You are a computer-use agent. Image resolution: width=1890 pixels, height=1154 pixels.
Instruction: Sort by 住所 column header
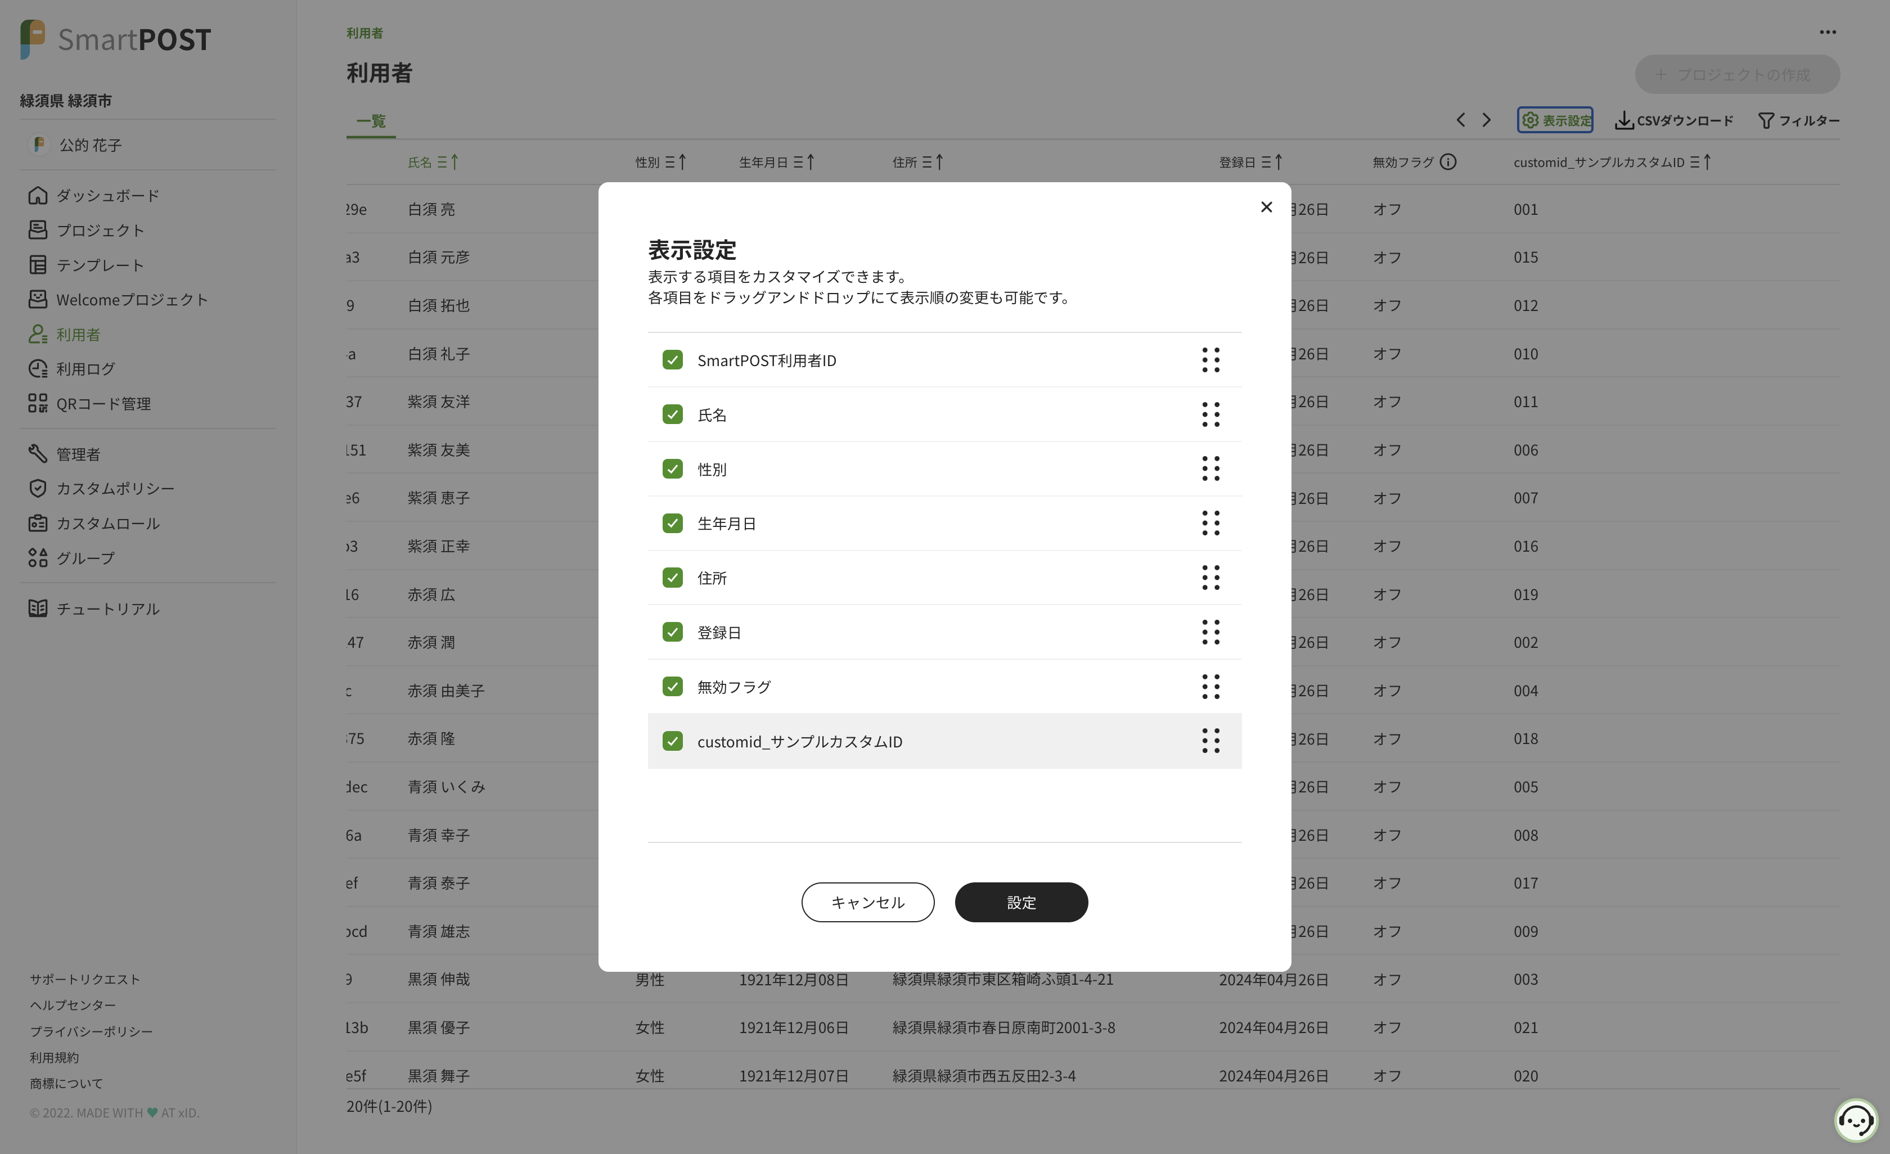tap(918, 162)
